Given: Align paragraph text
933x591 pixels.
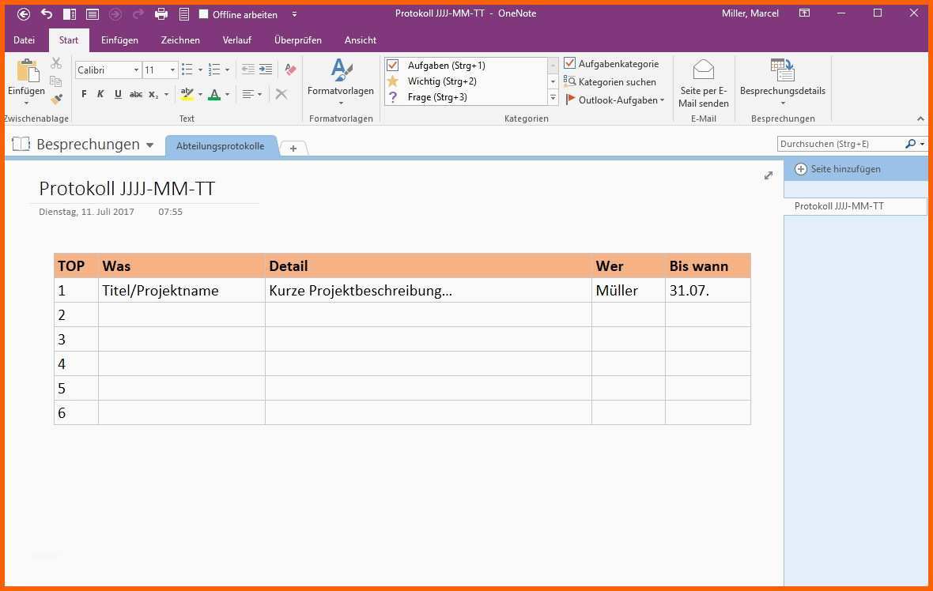Looking at the screenshot, I should coord(248,94).
